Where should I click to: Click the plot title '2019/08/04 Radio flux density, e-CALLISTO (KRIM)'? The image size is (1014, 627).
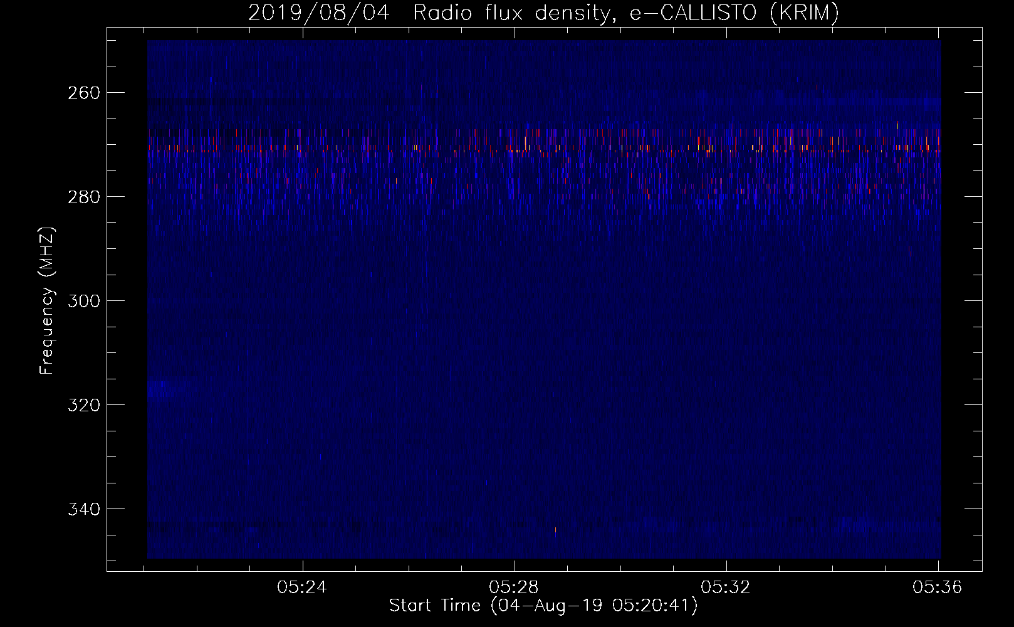coord(543,13)
